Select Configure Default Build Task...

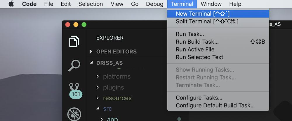tap(218, 106)
